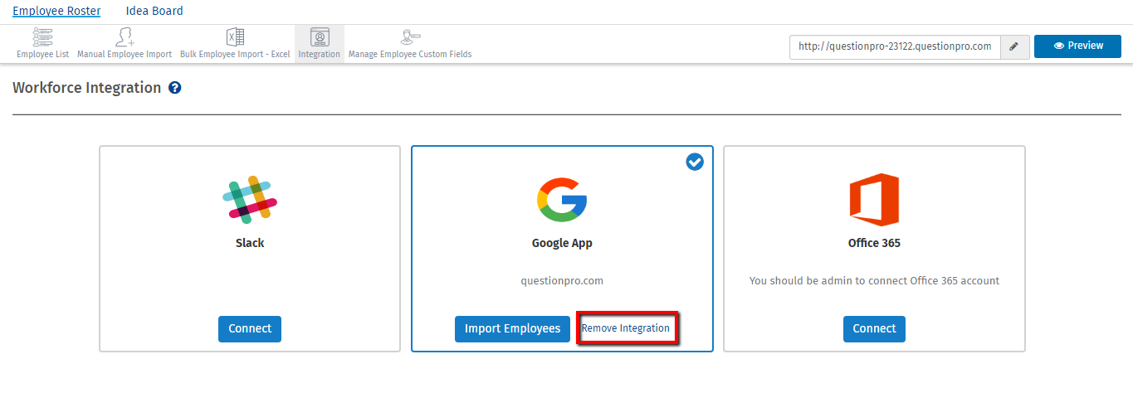Click the Slack logo
Viewport: 1133px width, 393px height.
tap(250, 200)
